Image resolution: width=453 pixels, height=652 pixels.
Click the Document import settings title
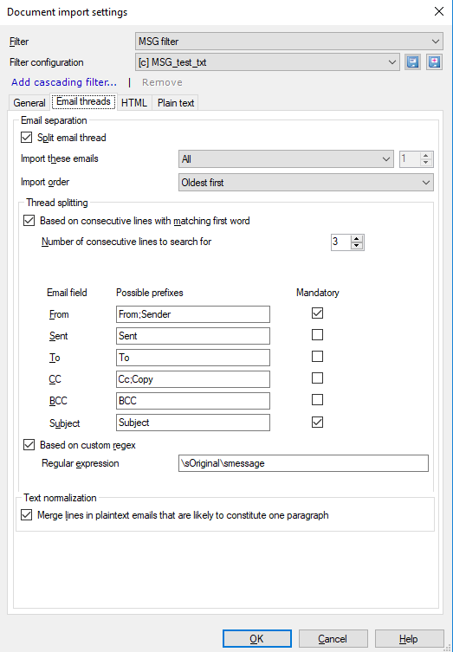pos(68,12)
